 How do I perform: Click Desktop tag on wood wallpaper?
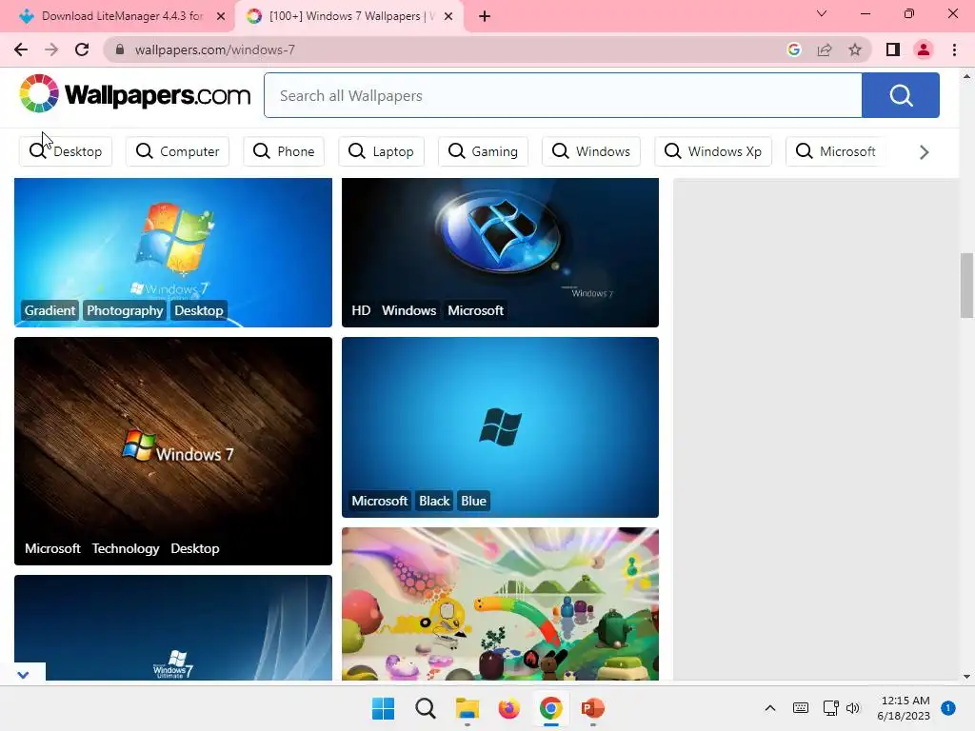point(194,548)
